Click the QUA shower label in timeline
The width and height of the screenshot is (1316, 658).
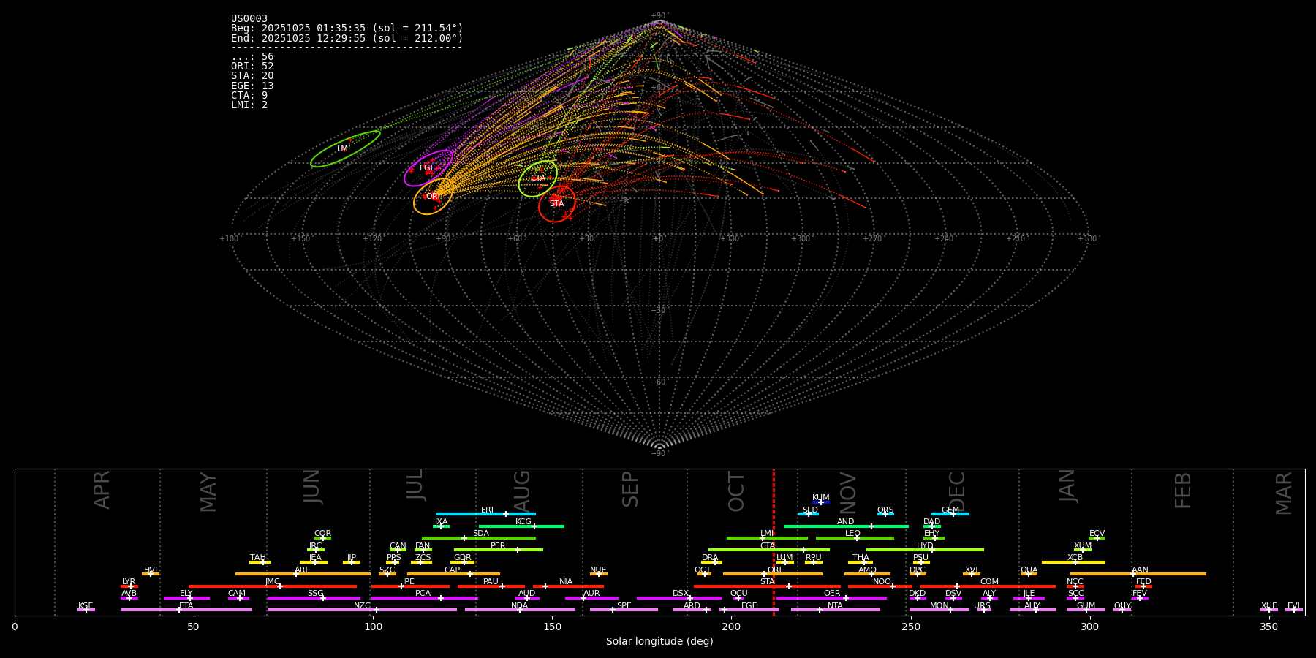tap(1029, 570)
